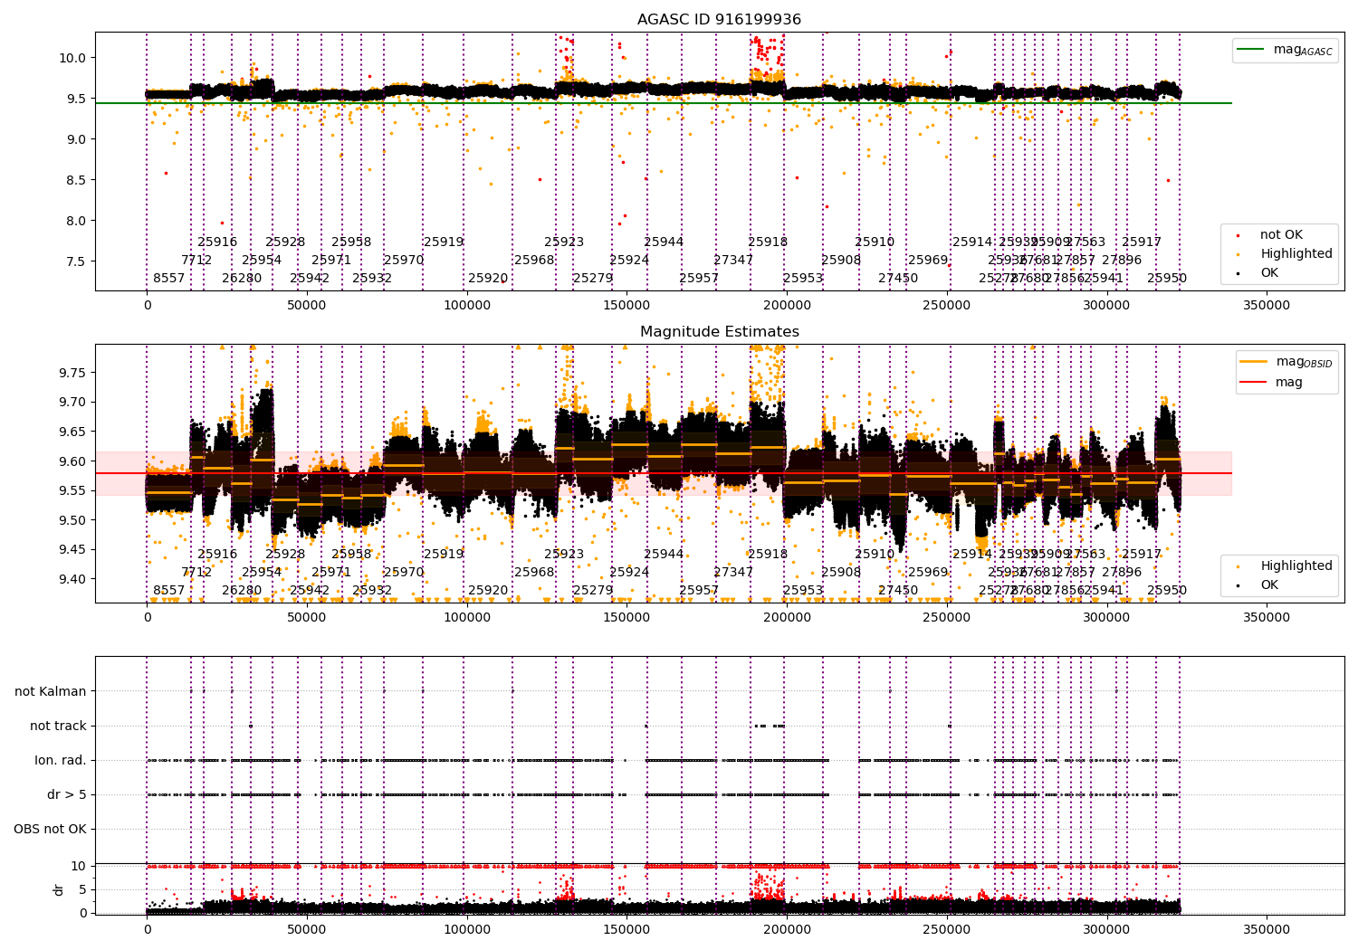The width and height of the screenshot is (1358, 950).
Task: Click the rotated 'dr' y-axis label
Action: click(x=59, y=889)
